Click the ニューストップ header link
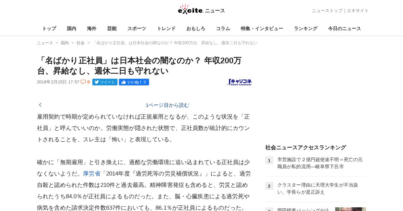The height and width of the screenshot is (211, 403). click(x=327, y=11)
